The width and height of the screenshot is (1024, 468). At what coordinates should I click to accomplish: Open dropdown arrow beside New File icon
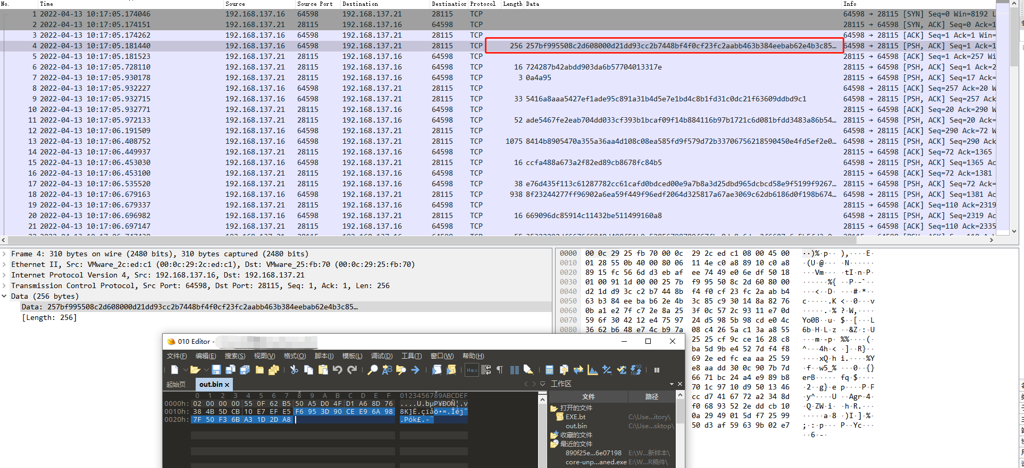point(185,370)
